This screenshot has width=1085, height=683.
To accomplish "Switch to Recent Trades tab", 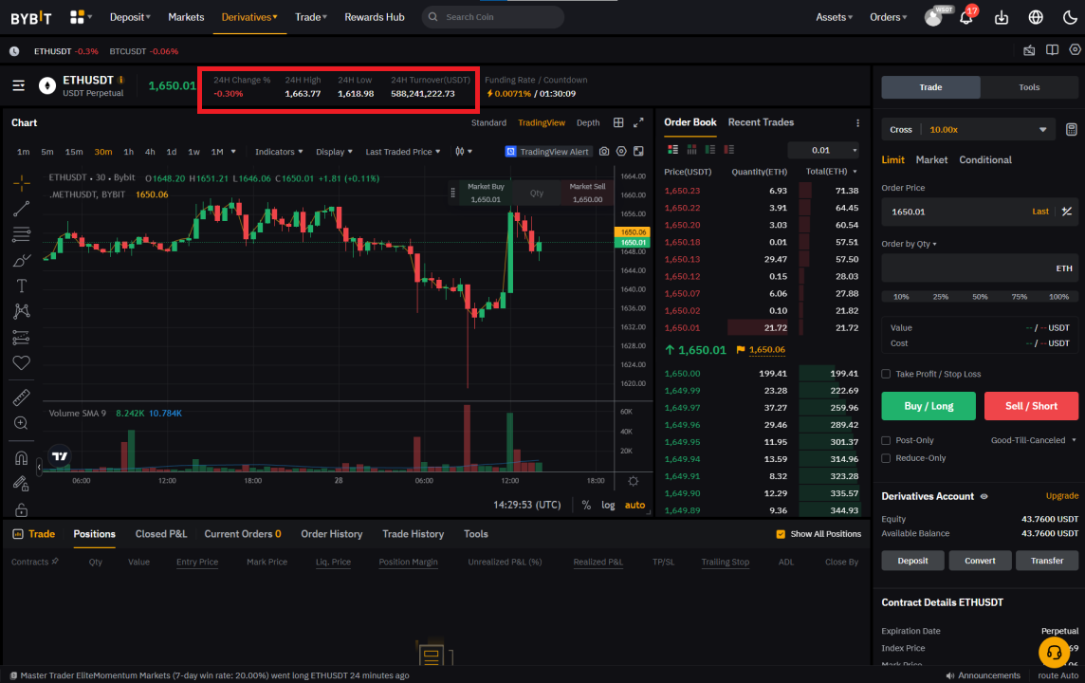I will 761,122.
